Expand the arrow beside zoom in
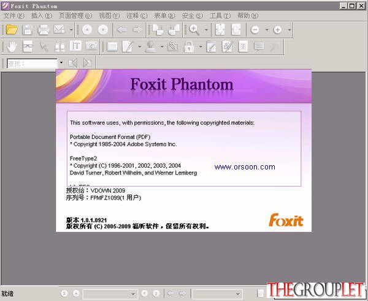 (289, 30)
